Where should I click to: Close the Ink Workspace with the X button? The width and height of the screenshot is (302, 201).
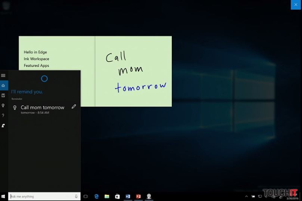click(x=296, y=5)
